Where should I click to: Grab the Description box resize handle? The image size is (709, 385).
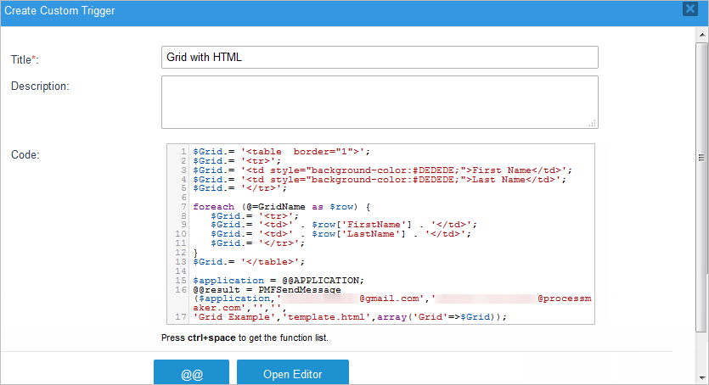593,123
